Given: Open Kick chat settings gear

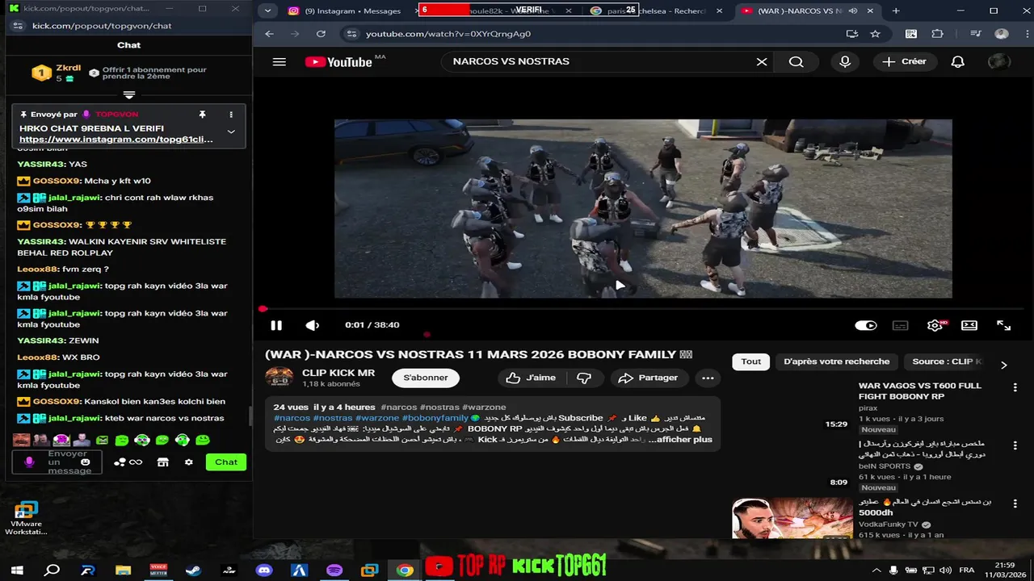Looking at the screenshot, I should coord(188,462).
